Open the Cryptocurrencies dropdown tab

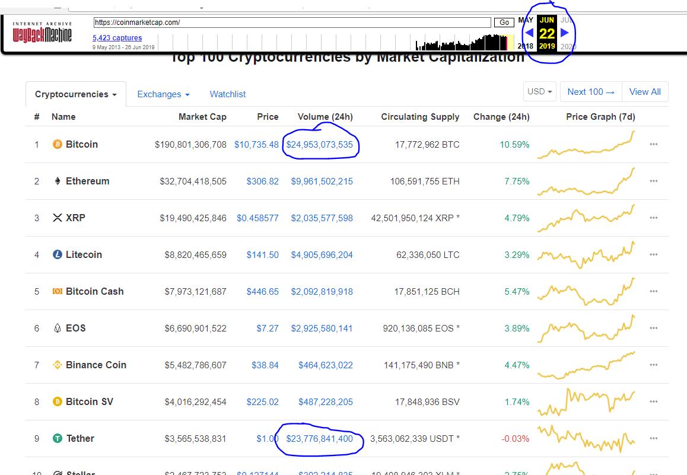tap(76, 94)
